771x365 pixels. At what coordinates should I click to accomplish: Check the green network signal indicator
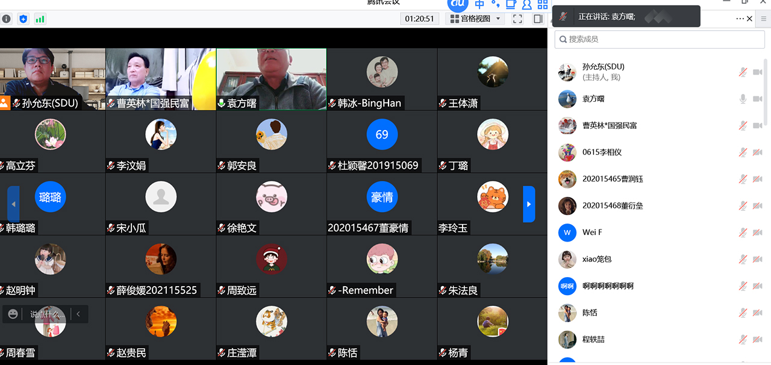coord(40,19)
